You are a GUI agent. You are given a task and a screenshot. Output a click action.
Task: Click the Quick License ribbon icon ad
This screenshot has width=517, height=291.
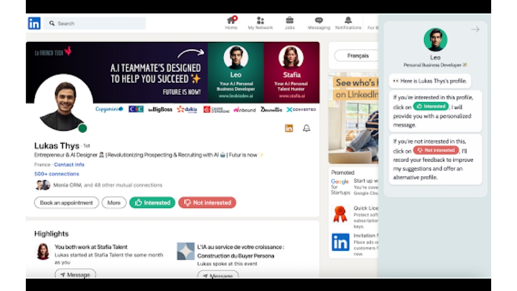point(340,214)
